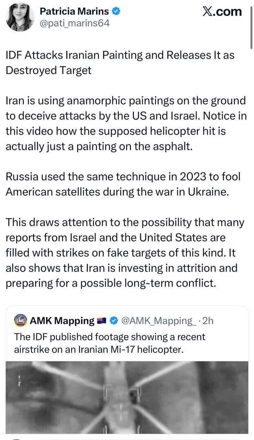Open the quoted text "The IDF published footage"
The height and width of the screenshot is (440, 254).
pyautogui.click(x=110, y=343)
